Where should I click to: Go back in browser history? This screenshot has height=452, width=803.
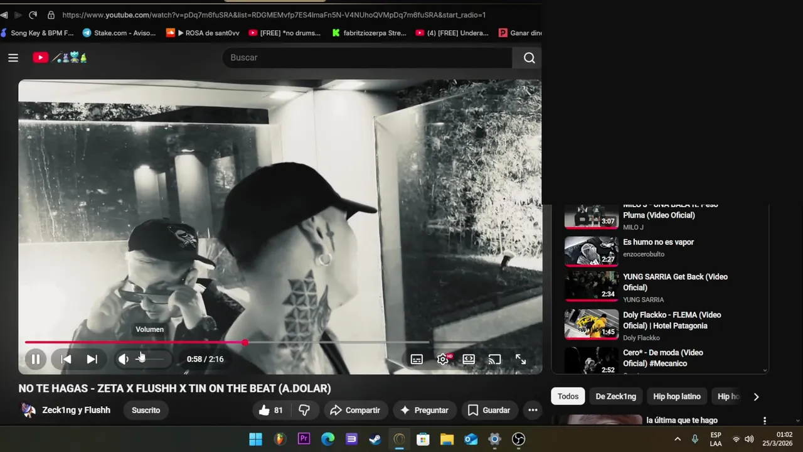click(4, 14)
